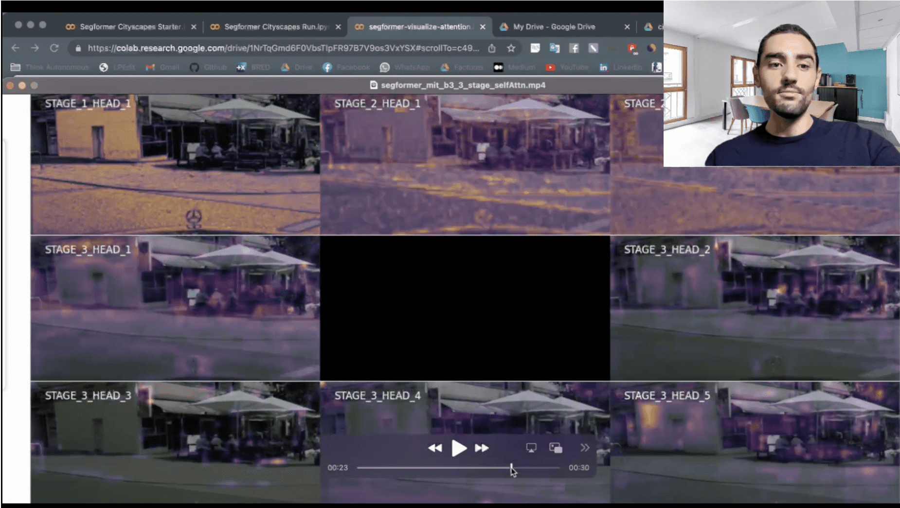900x508 pixels.
Task: Go back to previous page
Action: [16, 48]
